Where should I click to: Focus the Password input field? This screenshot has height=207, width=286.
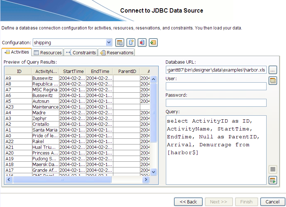point(216,103)
